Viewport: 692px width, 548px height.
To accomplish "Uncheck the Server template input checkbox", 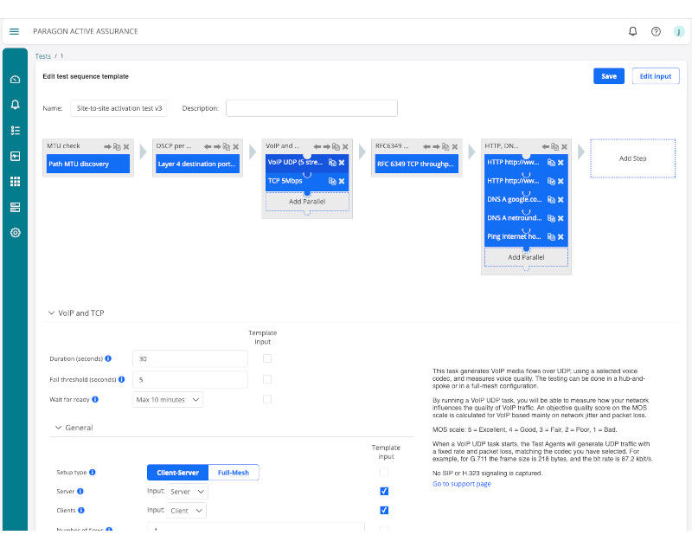I will tap(384, 491).
